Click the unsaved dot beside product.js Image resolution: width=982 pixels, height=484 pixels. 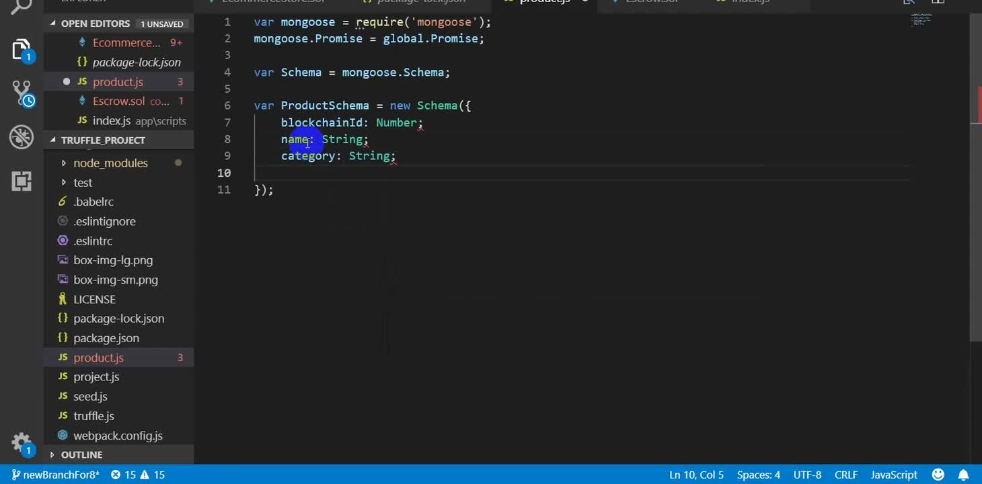tap(66, 81)
